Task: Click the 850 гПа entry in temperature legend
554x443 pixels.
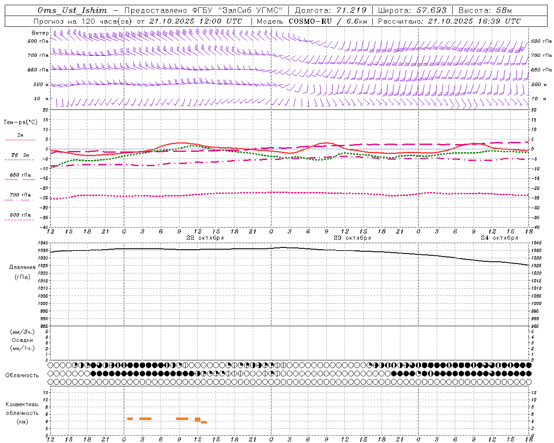Action: point(20,175)
